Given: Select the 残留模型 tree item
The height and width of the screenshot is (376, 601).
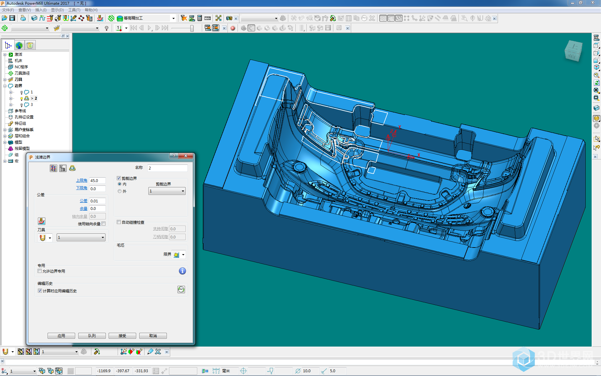Looking at the screenshot, I should (x=22, y=149).
